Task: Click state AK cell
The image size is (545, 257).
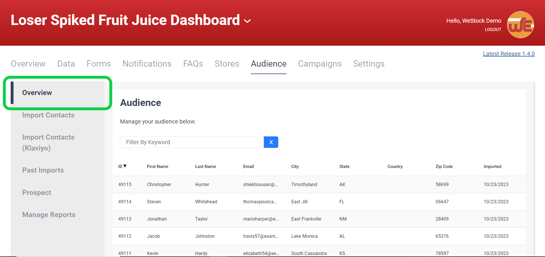Action: click(x=342, y=184)
